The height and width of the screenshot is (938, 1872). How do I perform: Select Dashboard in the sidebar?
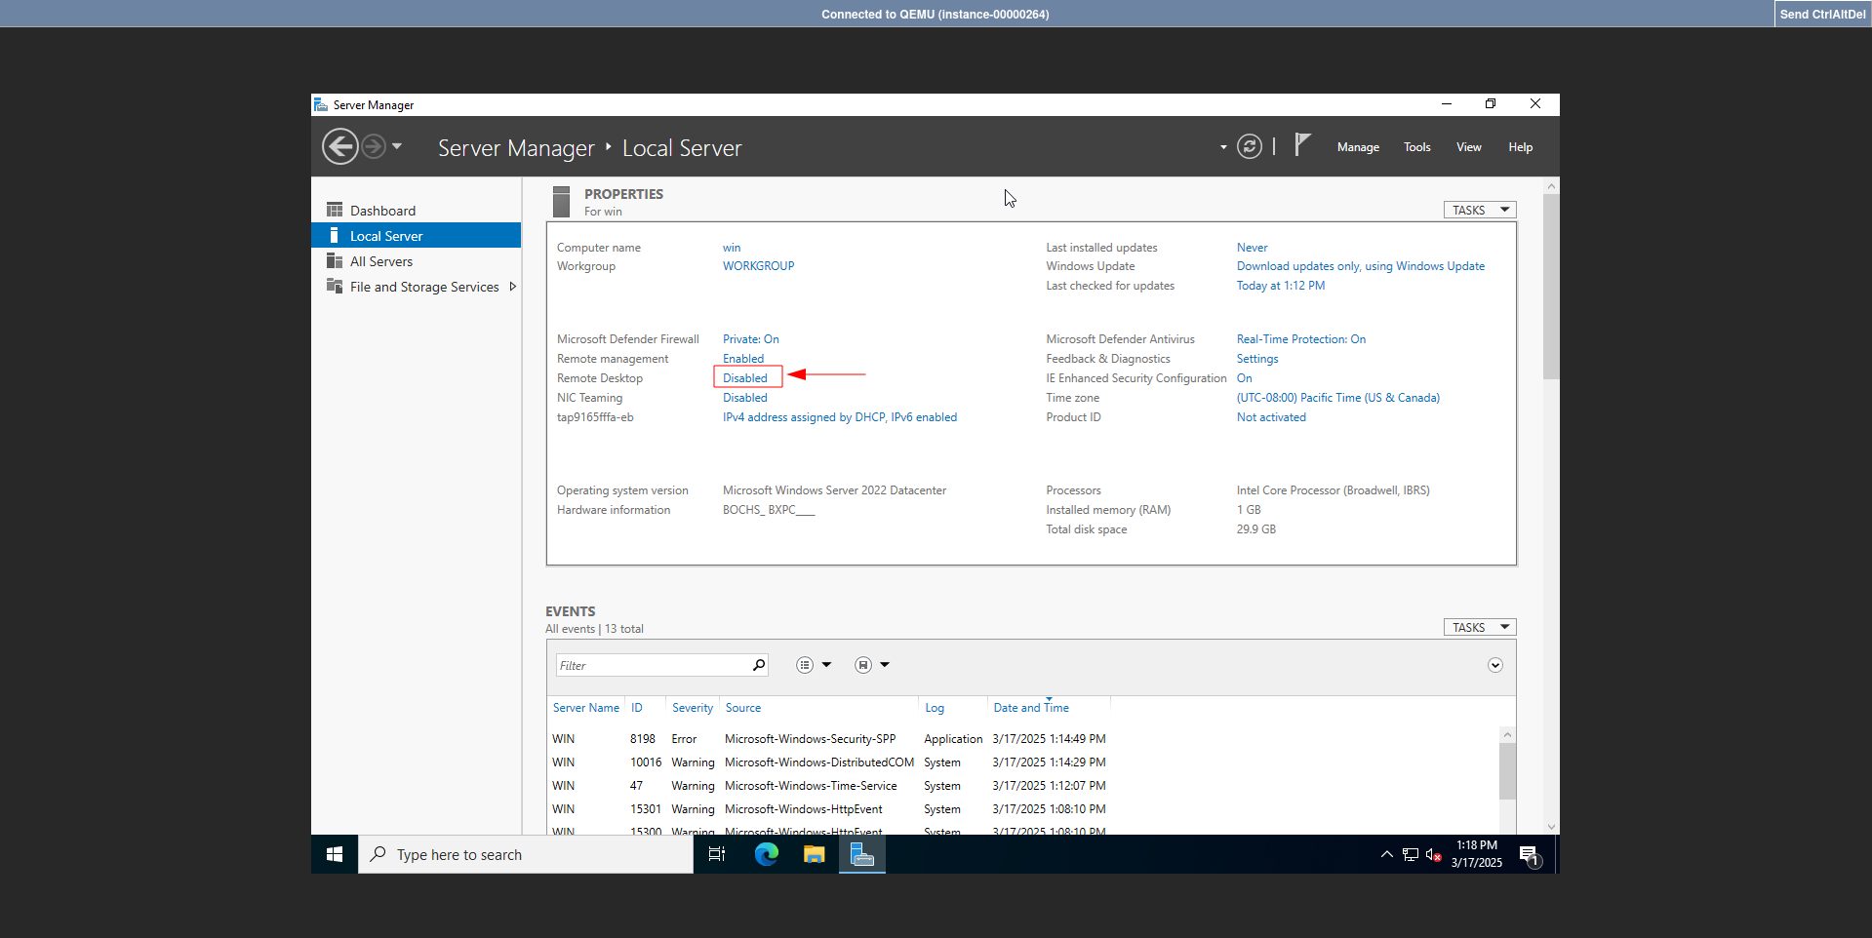click(416, 211)
